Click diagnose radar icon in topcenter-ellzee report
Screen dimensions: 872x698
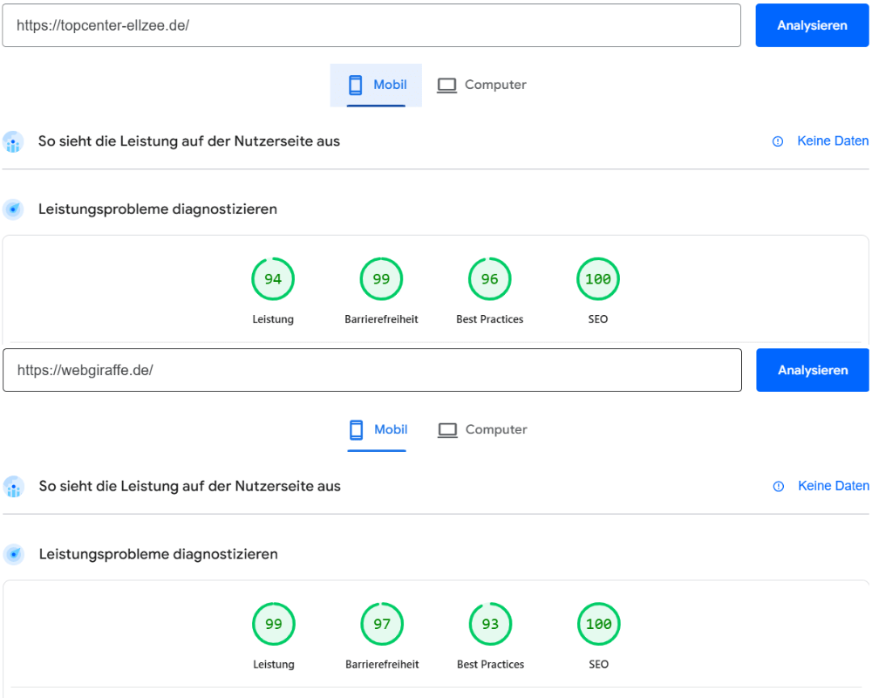pyautogui.click(x=13, y=210)
